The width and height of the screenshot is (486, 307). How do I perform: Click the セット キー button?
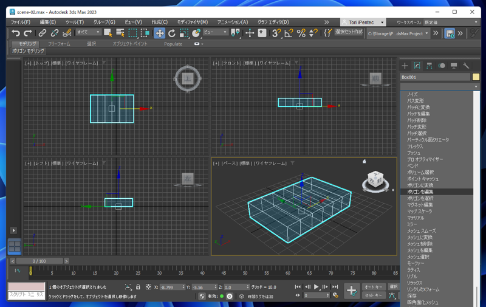tap(374, 295)
